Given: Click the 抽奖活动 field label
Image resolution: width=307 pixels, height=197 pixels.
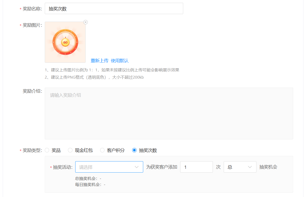Looking at the screenshot, I should pos(63,167).
